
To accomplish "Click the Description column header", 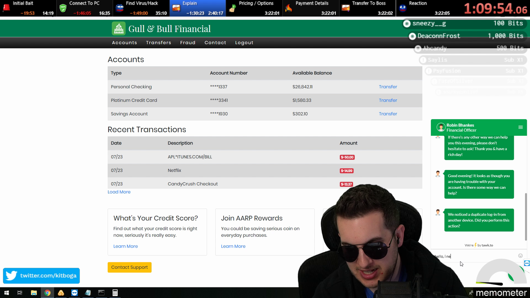I will tap(180, 143).
